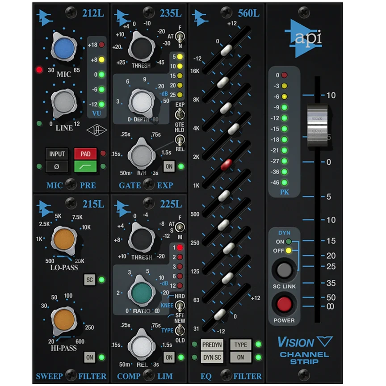Flip the HLD/REL switch
Screen dimensions: 386x386
coord(180,140)
